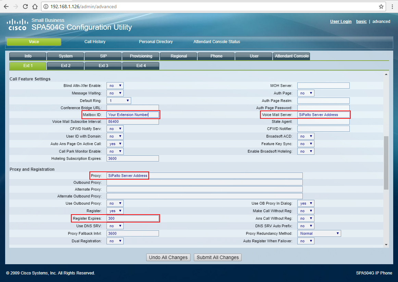Click the Outbound Proxy input field
This screenshot has height=282, width=398.
coord(204,182)
